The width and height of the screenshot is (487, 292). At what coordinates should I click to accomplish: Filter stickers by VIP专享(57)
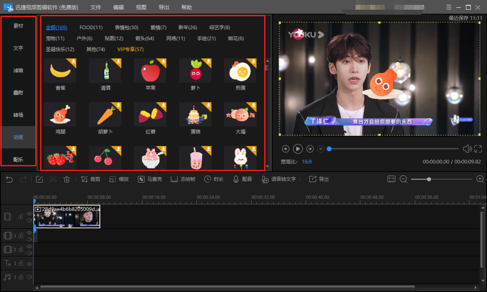point(130,49)
